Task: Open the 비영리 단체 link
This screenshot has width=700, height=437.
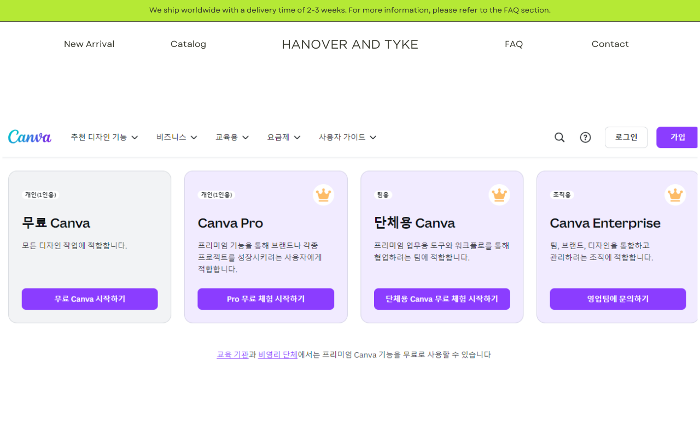Action: click(x=278, y=355)
